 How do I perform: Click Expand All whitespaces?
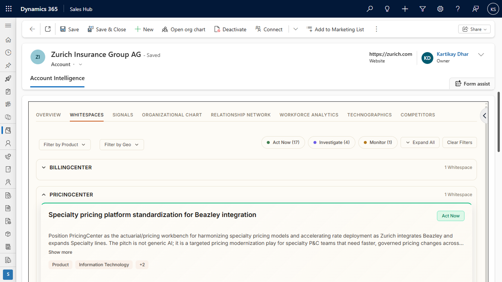(420, 143)
